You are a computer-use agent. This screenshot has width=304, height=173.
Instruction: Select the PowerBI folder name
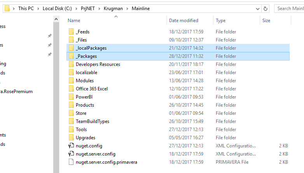click(84, 97)
